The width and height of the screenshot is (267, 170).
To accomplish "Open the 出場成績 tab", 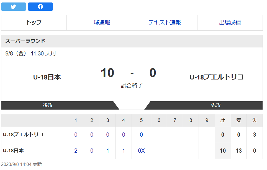I will (x=230, y=23).
